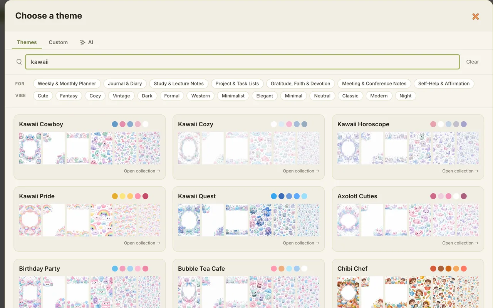Filter by Study & Lecture Notes
493x308 pixels.
click(x=179, y=84)
